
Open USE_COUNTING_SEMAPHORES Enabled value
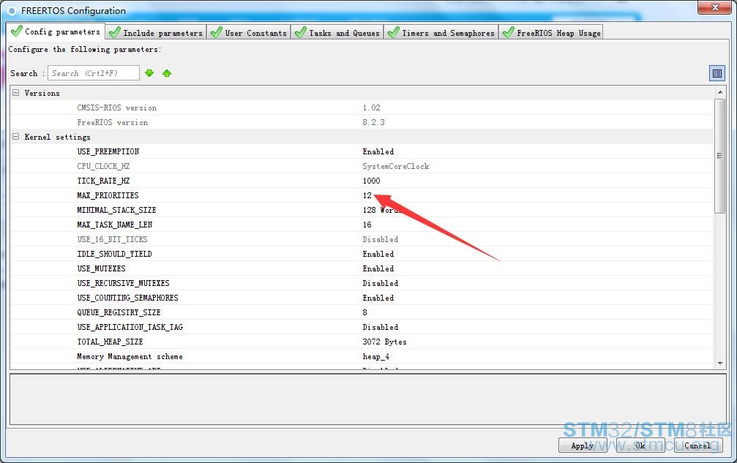(x=378, y=297)
